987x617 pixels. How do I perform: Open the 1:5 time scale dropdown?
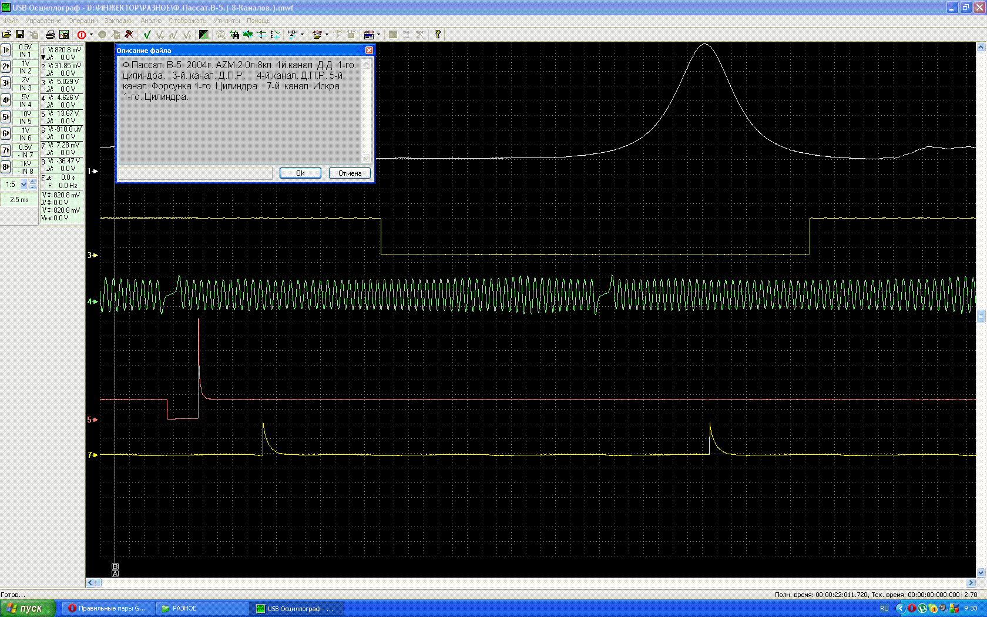(x=24, y=185)
